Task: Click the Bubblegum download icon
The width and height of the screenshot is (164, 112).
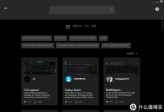Action: [117, 102]
